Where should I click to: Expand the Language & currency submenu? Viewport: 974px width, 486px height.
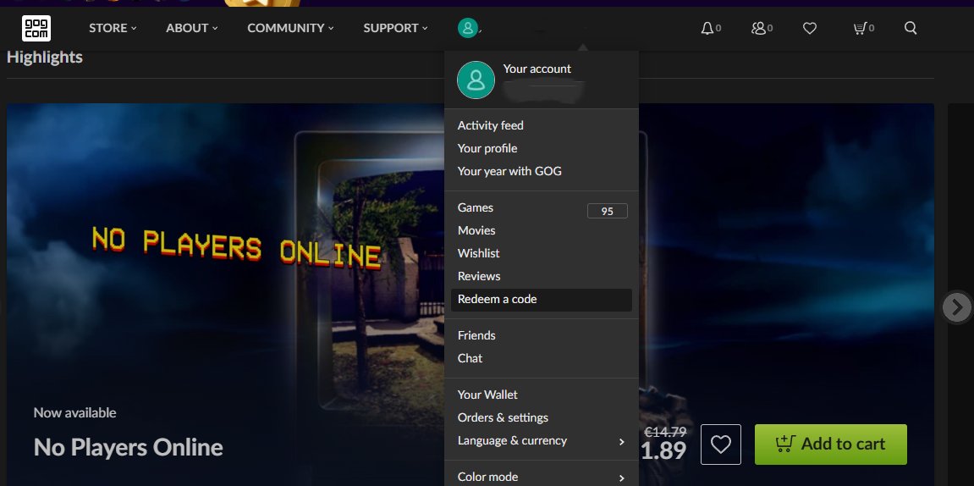tap(541, 440)
